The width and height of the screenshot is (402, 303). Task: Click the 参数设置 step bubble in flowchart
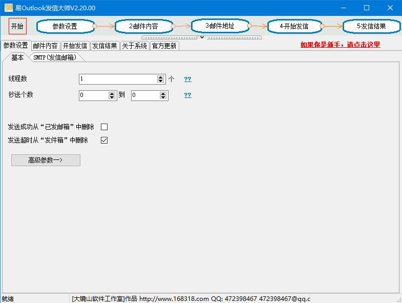coord(65,26)
